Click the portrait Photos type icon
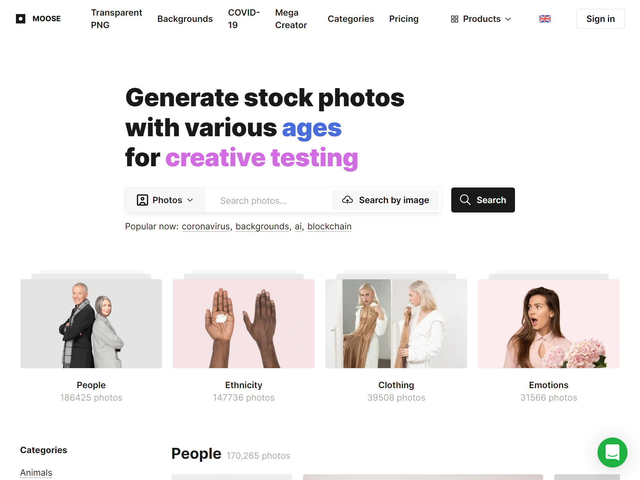This screenshot has width=640, height=480. [x=142, y=200]
